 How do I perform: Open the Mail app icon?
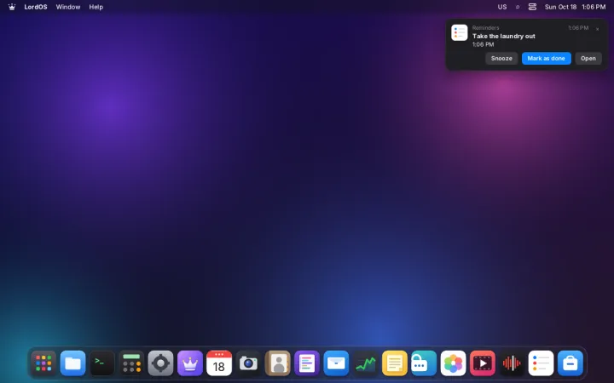point(336,363)
